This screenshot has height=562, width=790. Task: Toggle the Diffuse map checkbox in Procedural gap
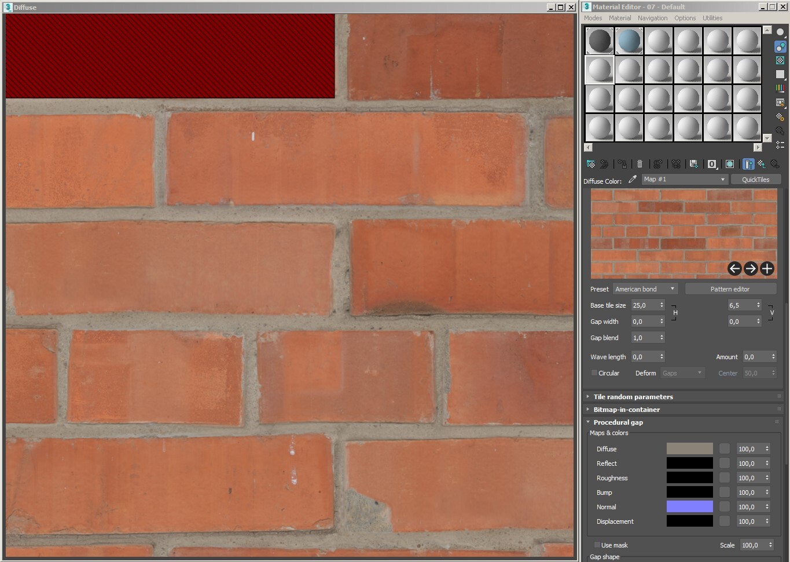pyautogui.click(x=724, y=449)
